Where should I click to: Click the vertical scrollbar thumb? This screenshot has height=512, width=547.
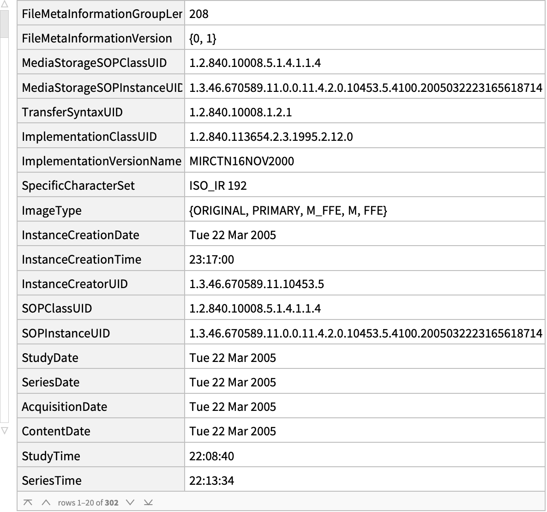(4, 24)
